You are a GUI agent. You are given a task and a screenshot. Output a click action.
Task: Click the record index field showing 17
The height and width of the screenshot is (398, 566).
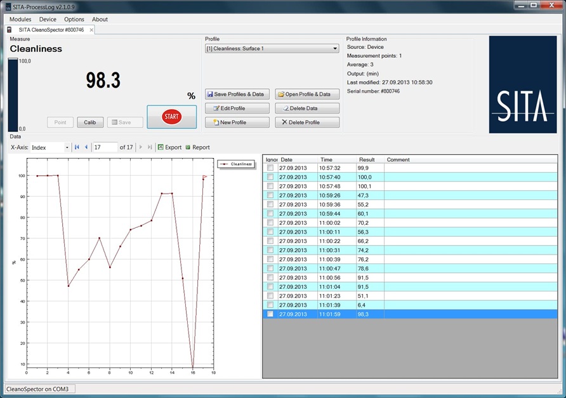click(x=104, y=147)
